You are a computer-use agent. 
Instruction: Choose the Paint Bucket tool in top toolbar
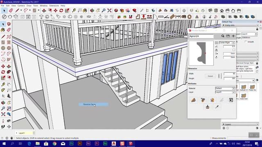pos(85,11)
